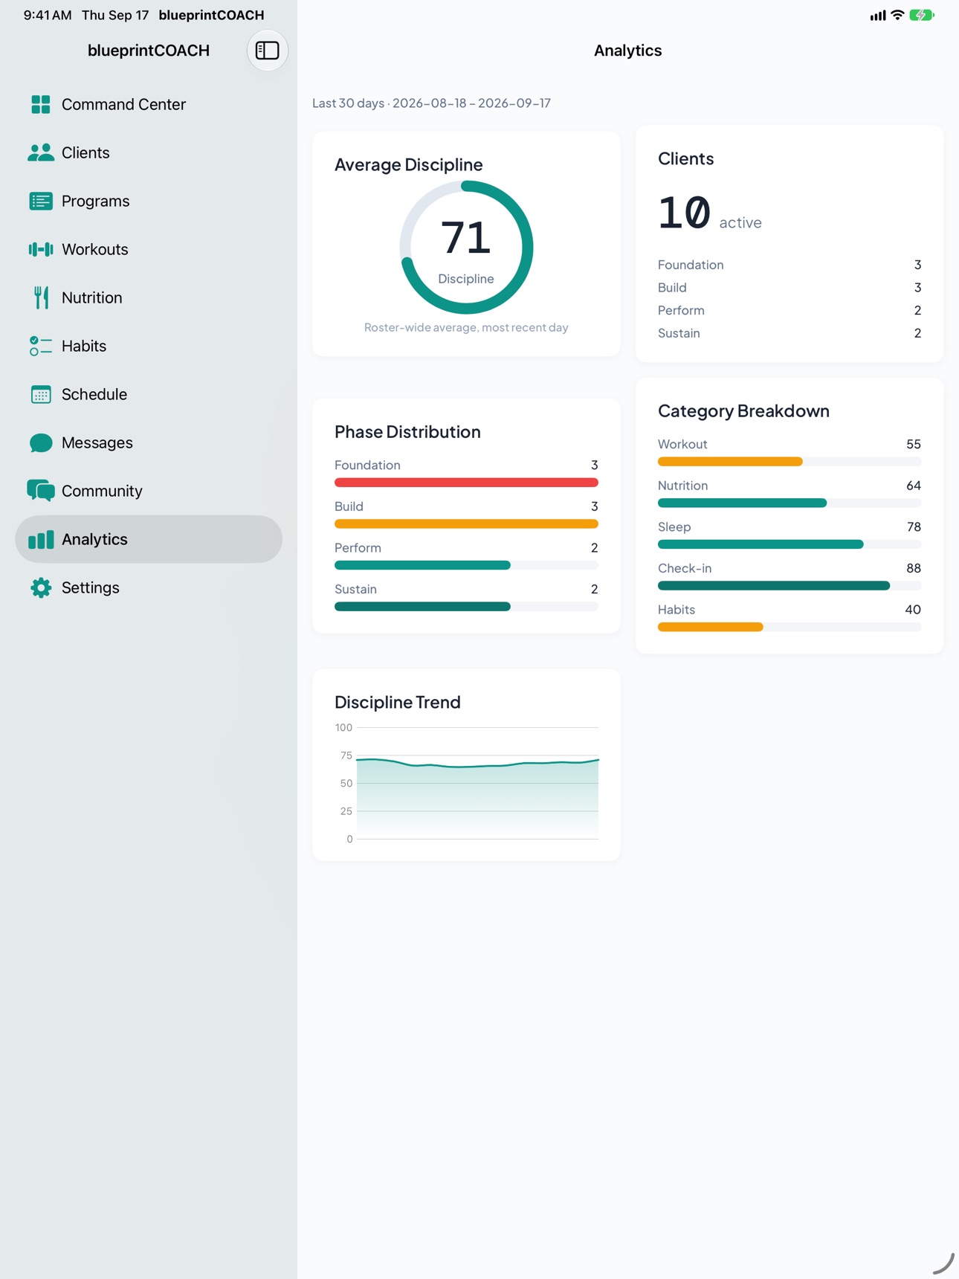959x1279 pixels.
Task: Click the Discipline Trend chart
Action: (467, 783)
